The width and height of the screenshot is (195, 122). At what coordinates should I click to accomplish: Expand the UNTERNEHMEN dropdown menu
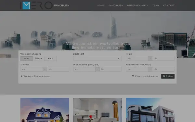coord(138,6)
